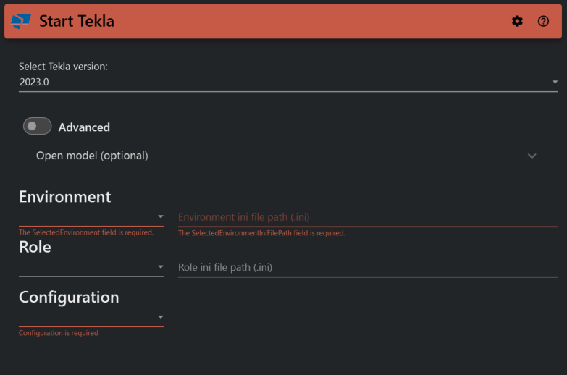567x375 pixels.
Task: Expand the Open model (optional) section label
Action: tap(92, 156)
